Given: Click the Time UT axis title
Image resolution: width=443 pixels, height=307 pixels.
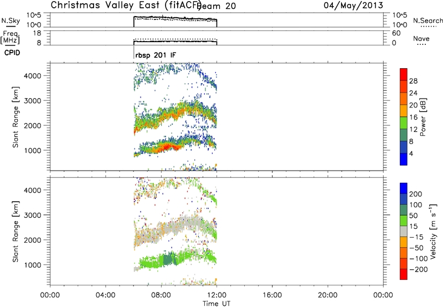Looking at the screenshot, I should click(x=217, y=304).
